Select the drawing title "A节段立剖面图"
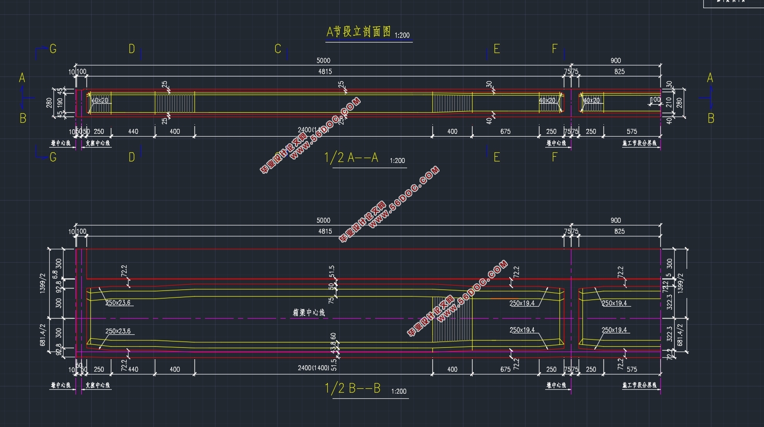 (358, 32)
